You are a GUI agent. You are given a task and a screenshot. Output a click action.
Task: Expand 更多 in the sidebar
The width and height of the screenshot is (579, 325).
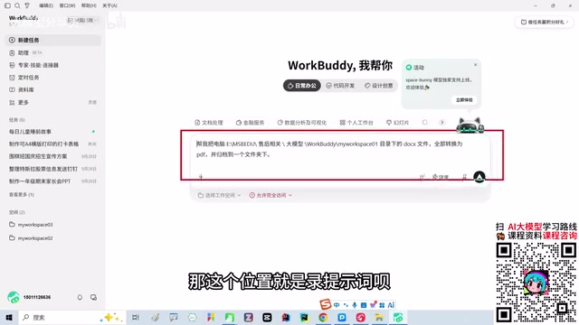[53, 102]
